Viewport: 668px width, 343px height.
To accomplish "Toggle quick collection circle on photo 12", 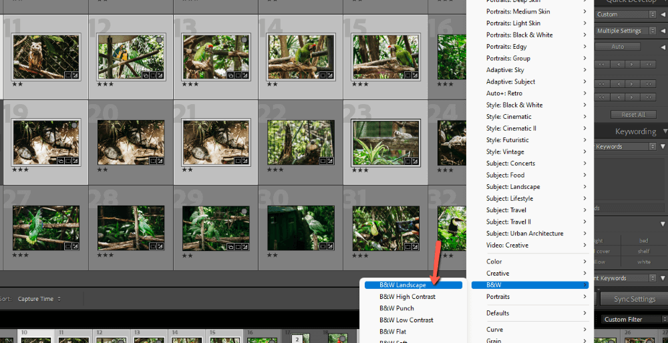I will 160,39.
